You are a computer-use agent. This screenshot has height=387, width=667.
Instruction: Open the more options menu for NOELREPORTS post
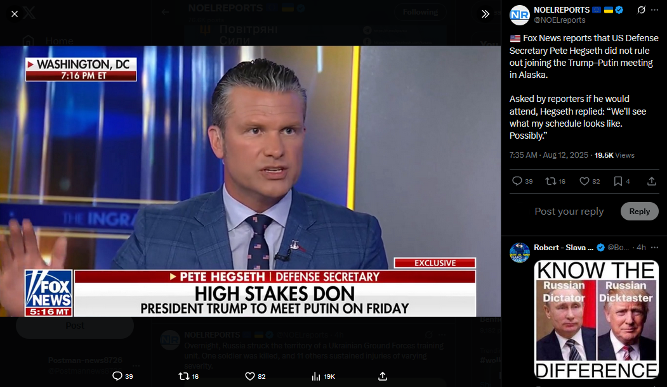(655, 10)
